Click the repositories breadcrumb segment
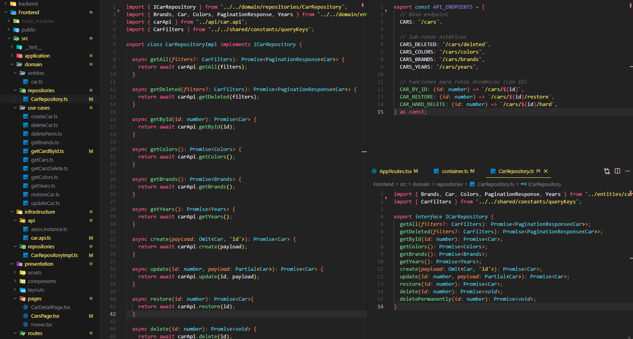 pos(449,184)
